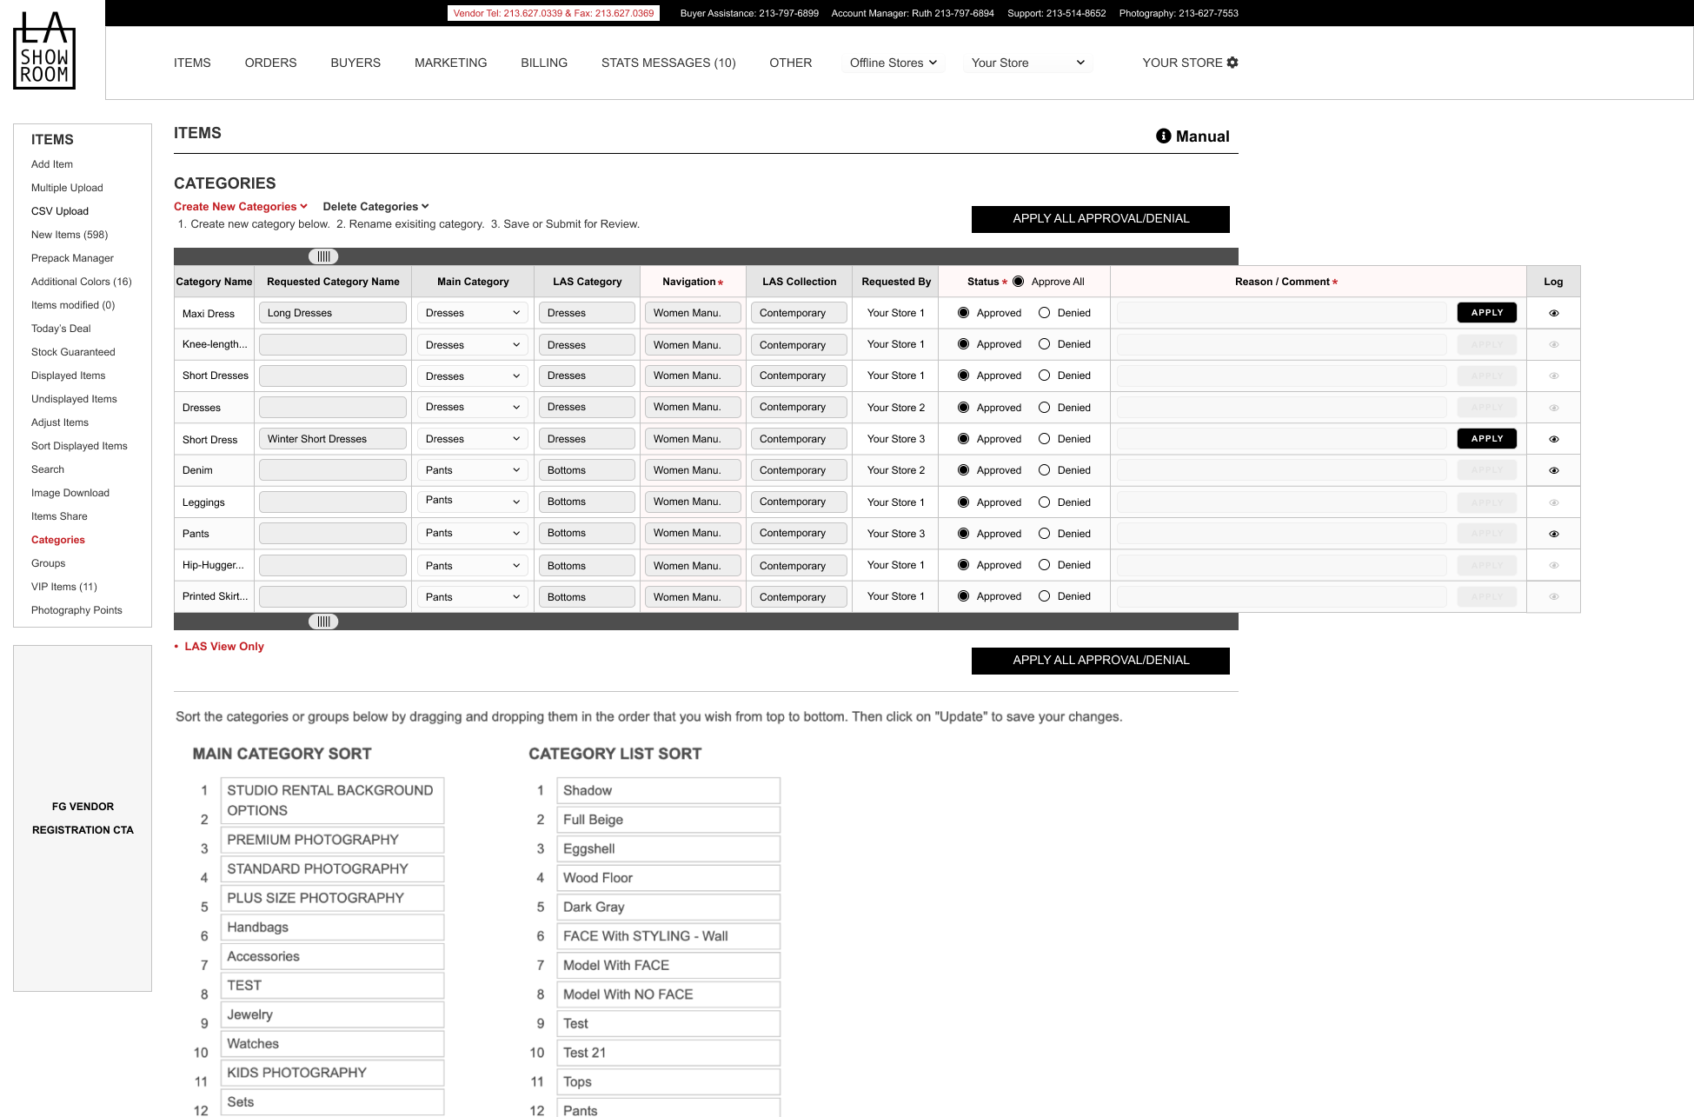This screenshot has width=1694, height=1117.
Task: Select the Approve All radio button
Action: [1018, 282]
